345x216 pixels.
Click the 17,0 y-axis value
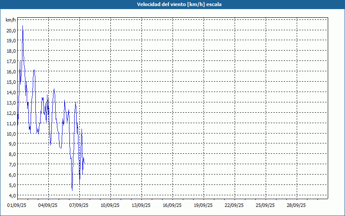pyautogui.click(x=11, y=61)
